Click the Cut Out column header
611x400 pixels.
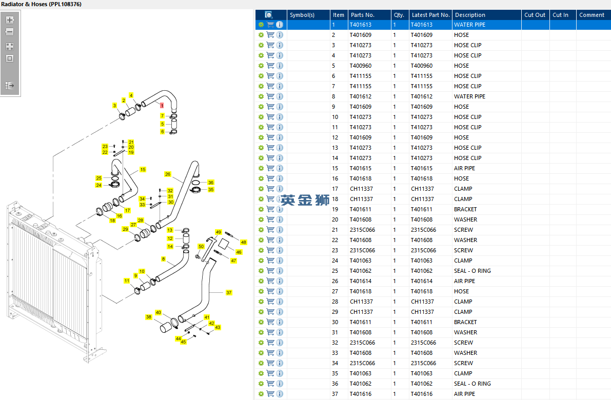coord(536,15)
